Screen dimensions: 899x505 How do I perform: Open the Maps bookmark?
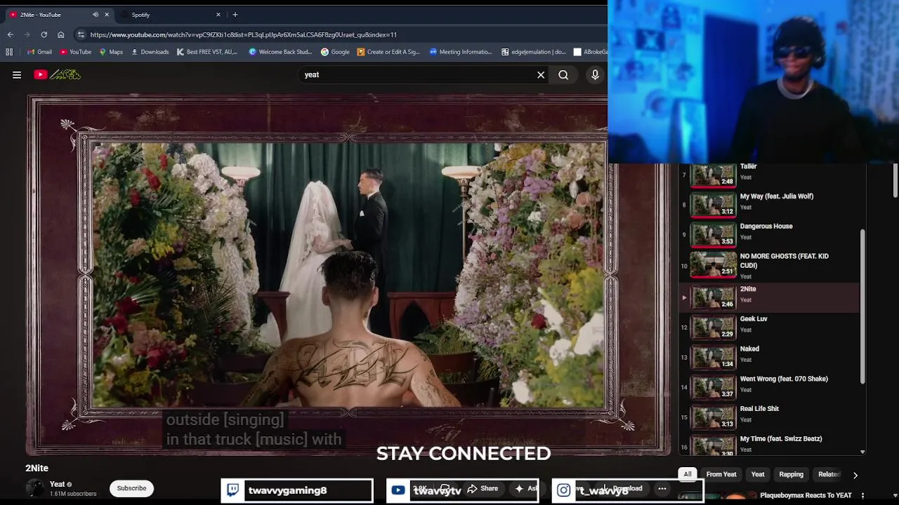[x=111, y=52]
